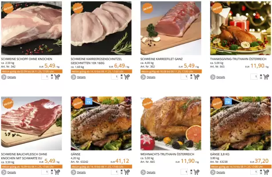Focus quantity field for Thanksgiving-Truthahn
Screen dimensions: 272x177
click(x=254, y=77)
